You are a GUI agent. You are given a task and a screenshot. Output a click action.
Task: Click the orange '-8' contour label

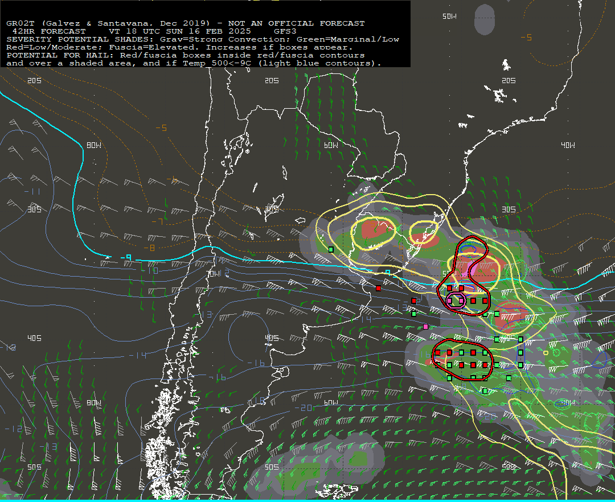[149, 248]
